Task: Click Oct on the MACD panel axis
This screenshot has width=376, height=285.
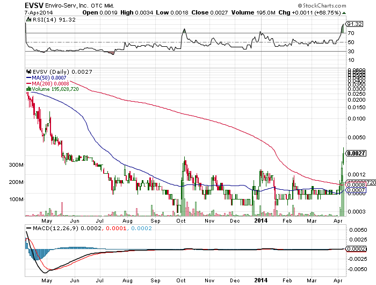Action: pyautogui.click(x=181, y=281)
